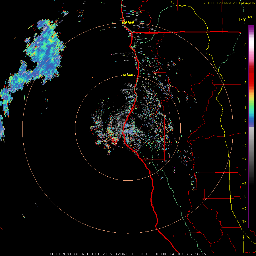Click the 4 value on color scale

[x=245, y=70]
